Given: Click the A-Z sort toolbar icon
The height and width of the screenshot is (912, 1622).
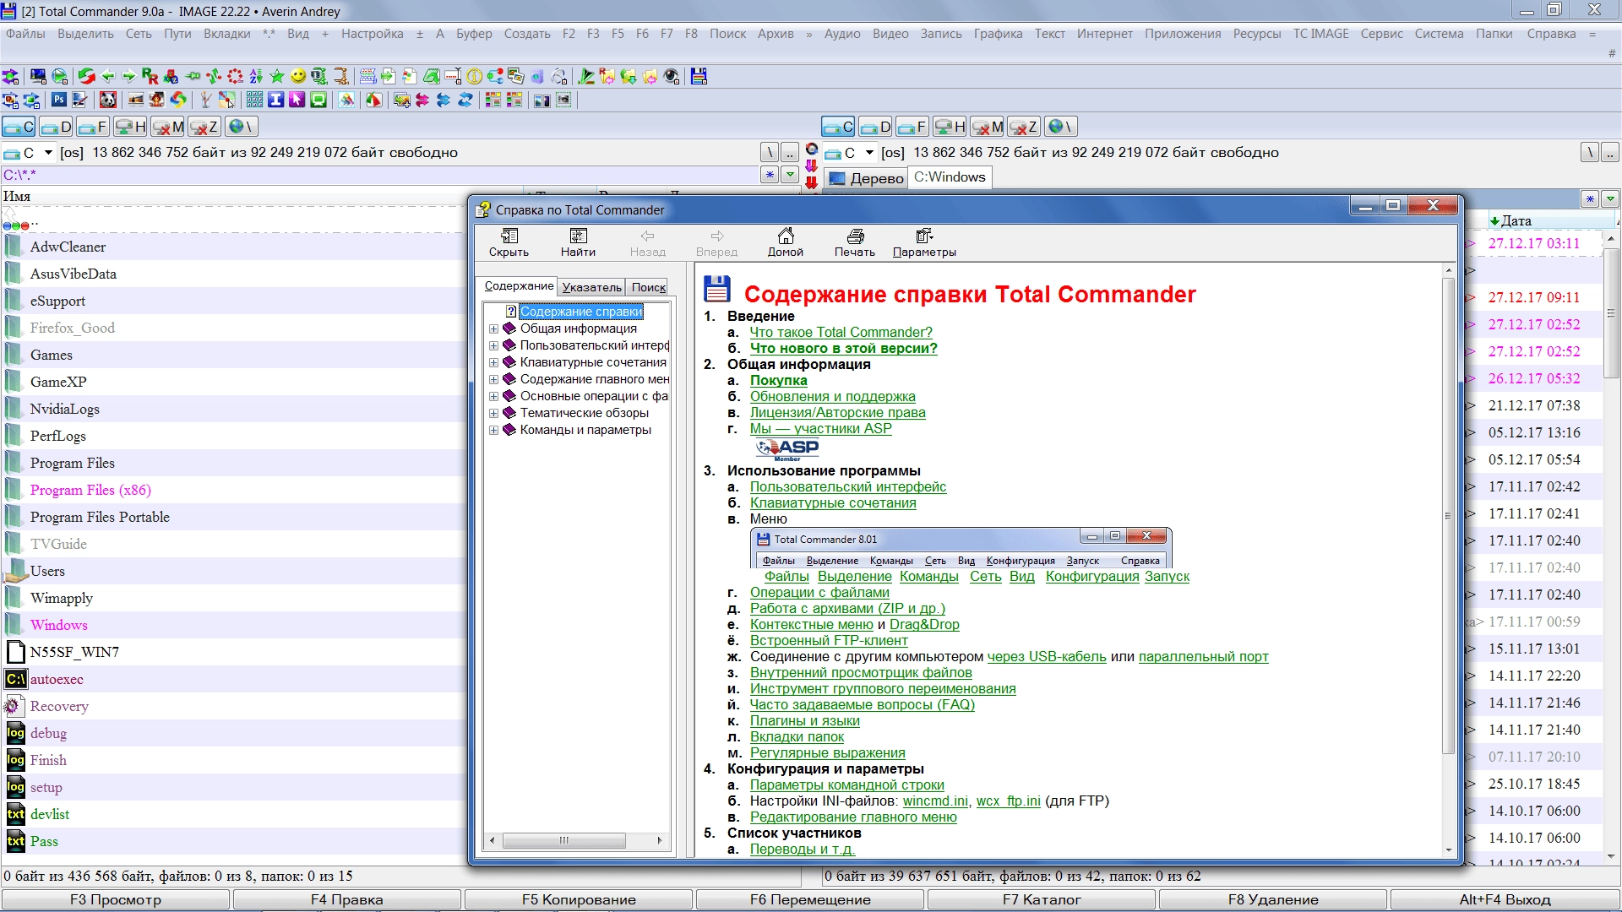Looking at the screenshot, I should click(x=256, y=77).
